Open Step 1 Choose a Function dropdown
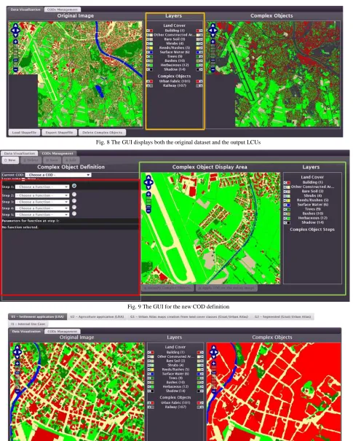Viewport: 353px width, 441px height. pyautogui.click(x=42, y=187)
